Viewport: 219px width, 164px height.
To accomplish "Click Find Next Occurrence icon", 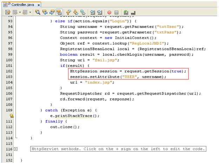I will click(52, 12).
